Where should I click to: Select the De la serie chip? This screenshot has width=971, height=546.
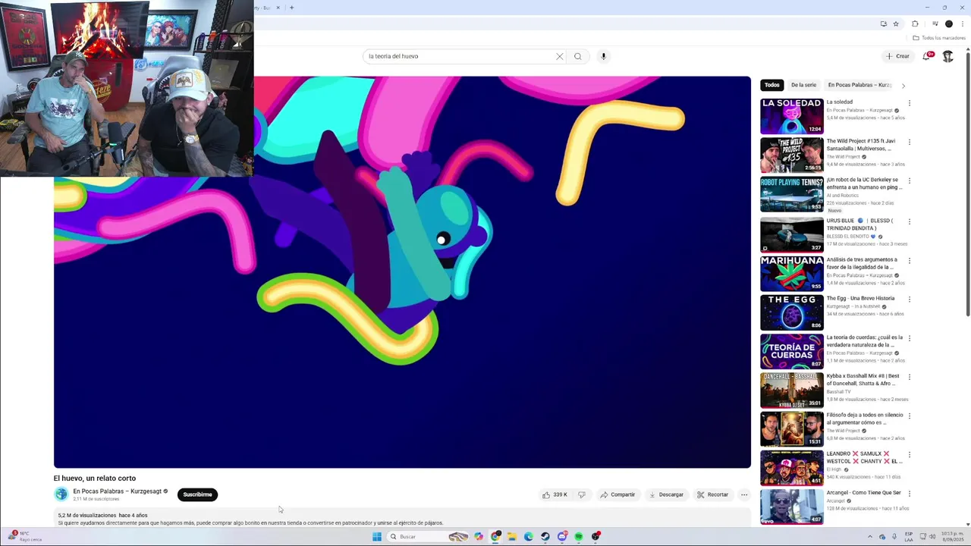click(803, 85)
